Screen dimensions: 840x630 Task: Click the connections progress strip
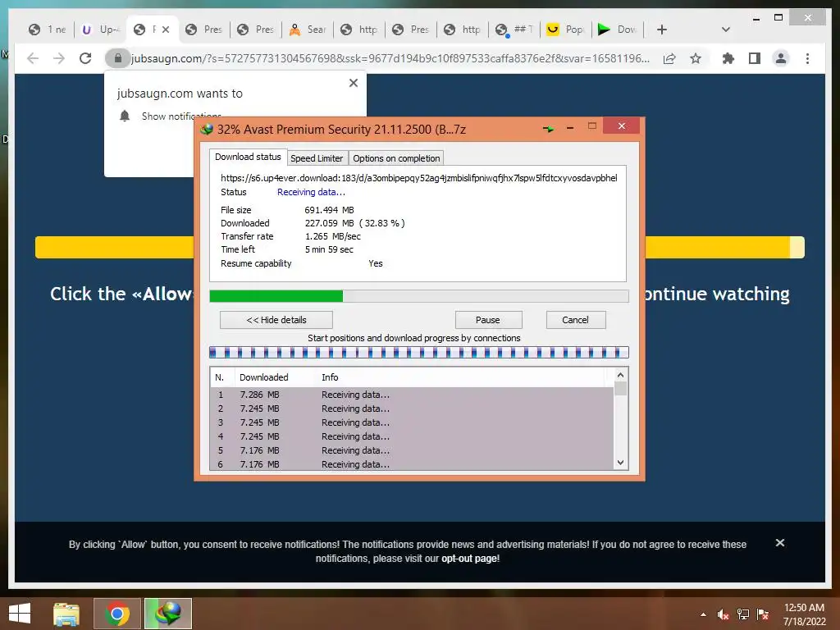419,352
